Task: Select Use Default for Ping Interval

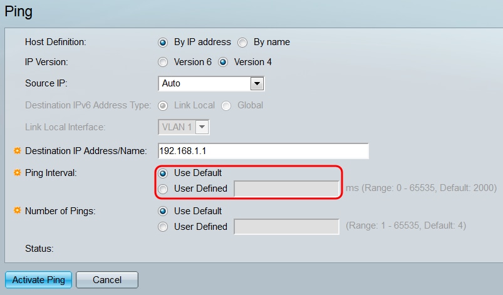Action: point(163,173)
